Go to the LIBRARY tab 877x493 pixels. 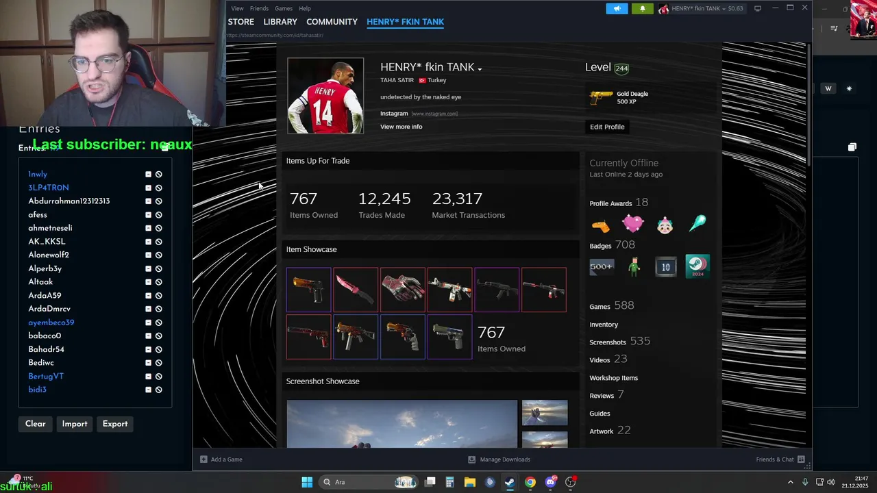coord(280,22)
